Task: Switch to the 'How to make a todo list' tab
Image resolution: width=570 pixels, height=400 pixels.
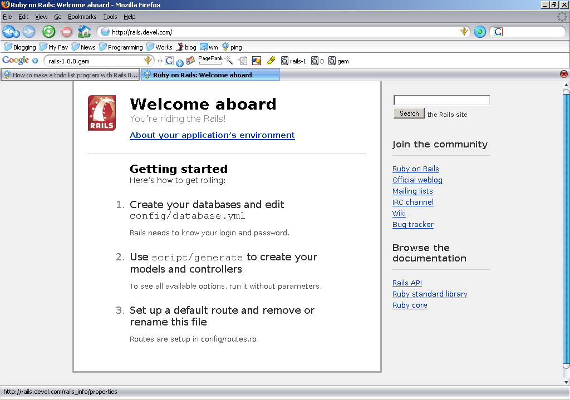Action: pos(70,75)
